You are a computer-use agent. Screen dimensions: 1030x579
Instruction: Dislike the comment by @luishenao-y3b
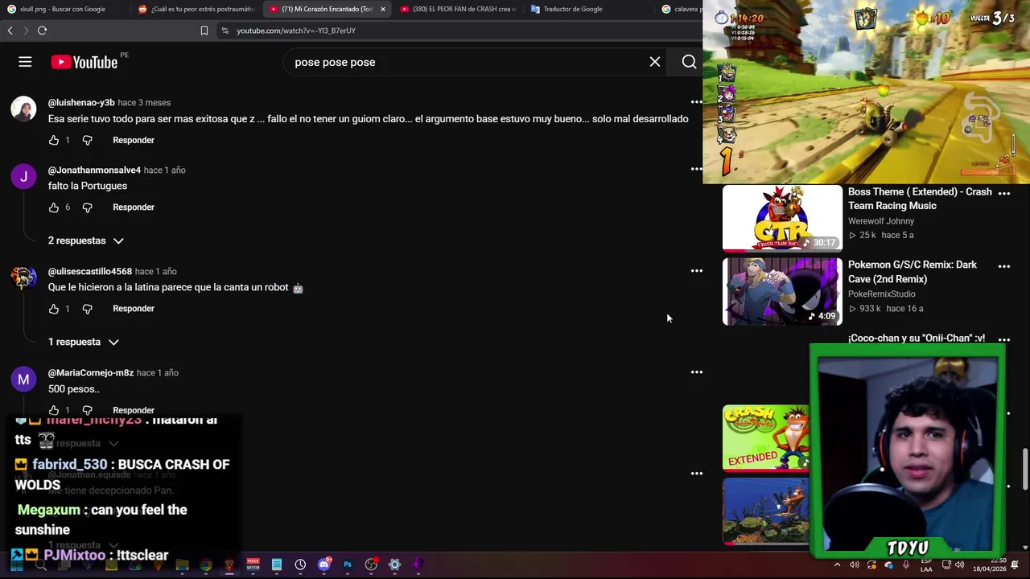click(88, 140)
